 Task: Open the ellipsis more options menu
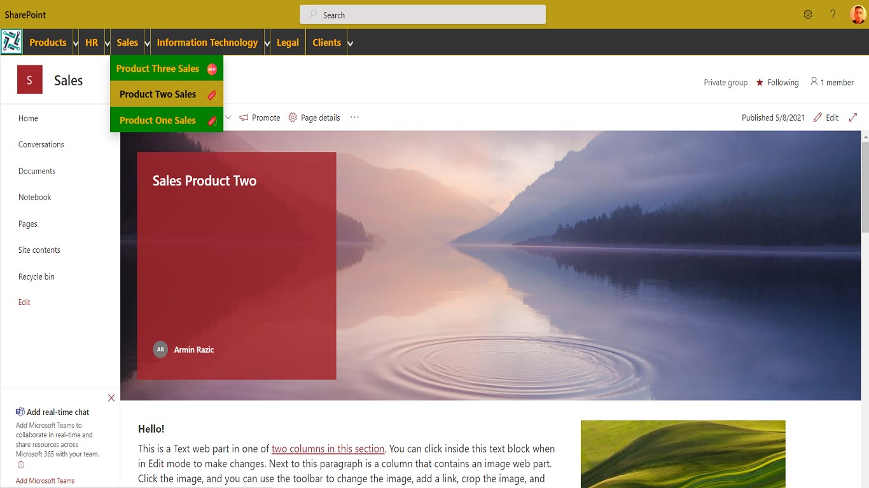[355, 118]
